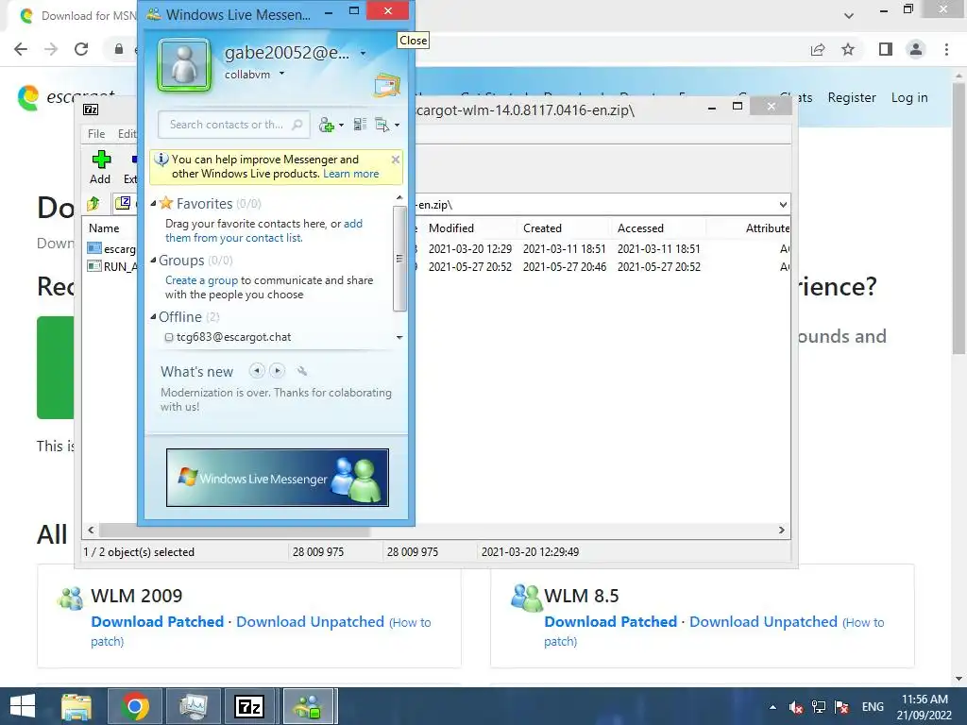Screen dimensions: 967x725
Task: Click the Windows Live Messenger banner ad
Action: click(278, 478)
